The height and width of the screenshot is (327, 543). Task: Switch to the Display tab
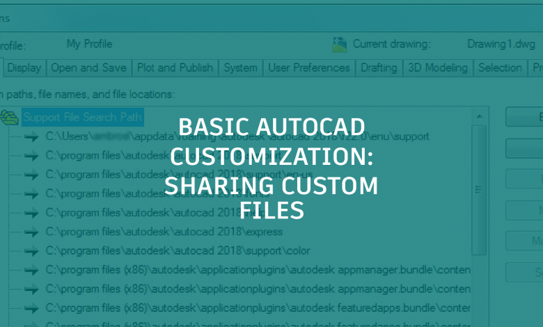tap(24, 67)
